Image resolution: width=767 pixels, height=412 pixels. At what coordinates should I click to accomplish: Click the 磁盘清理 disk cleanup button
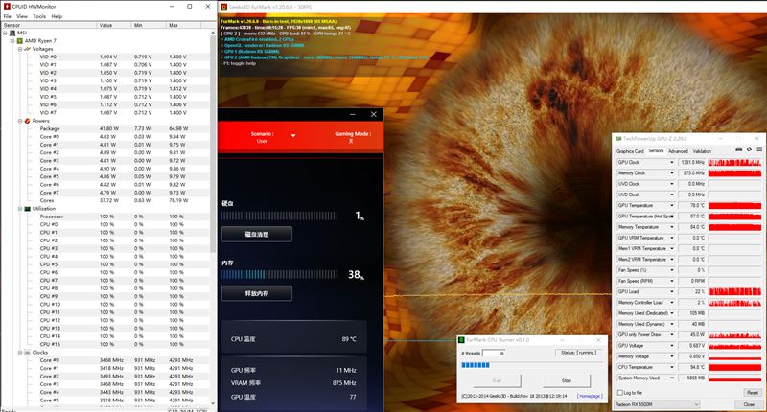[x=257, y=235]
